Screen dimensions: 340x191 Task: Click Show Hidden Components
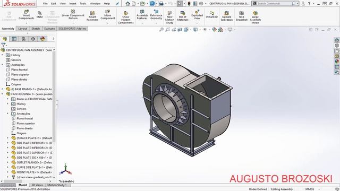tap(126, 18)
